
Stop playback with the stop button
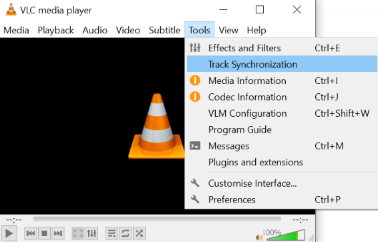coord(44,233)
